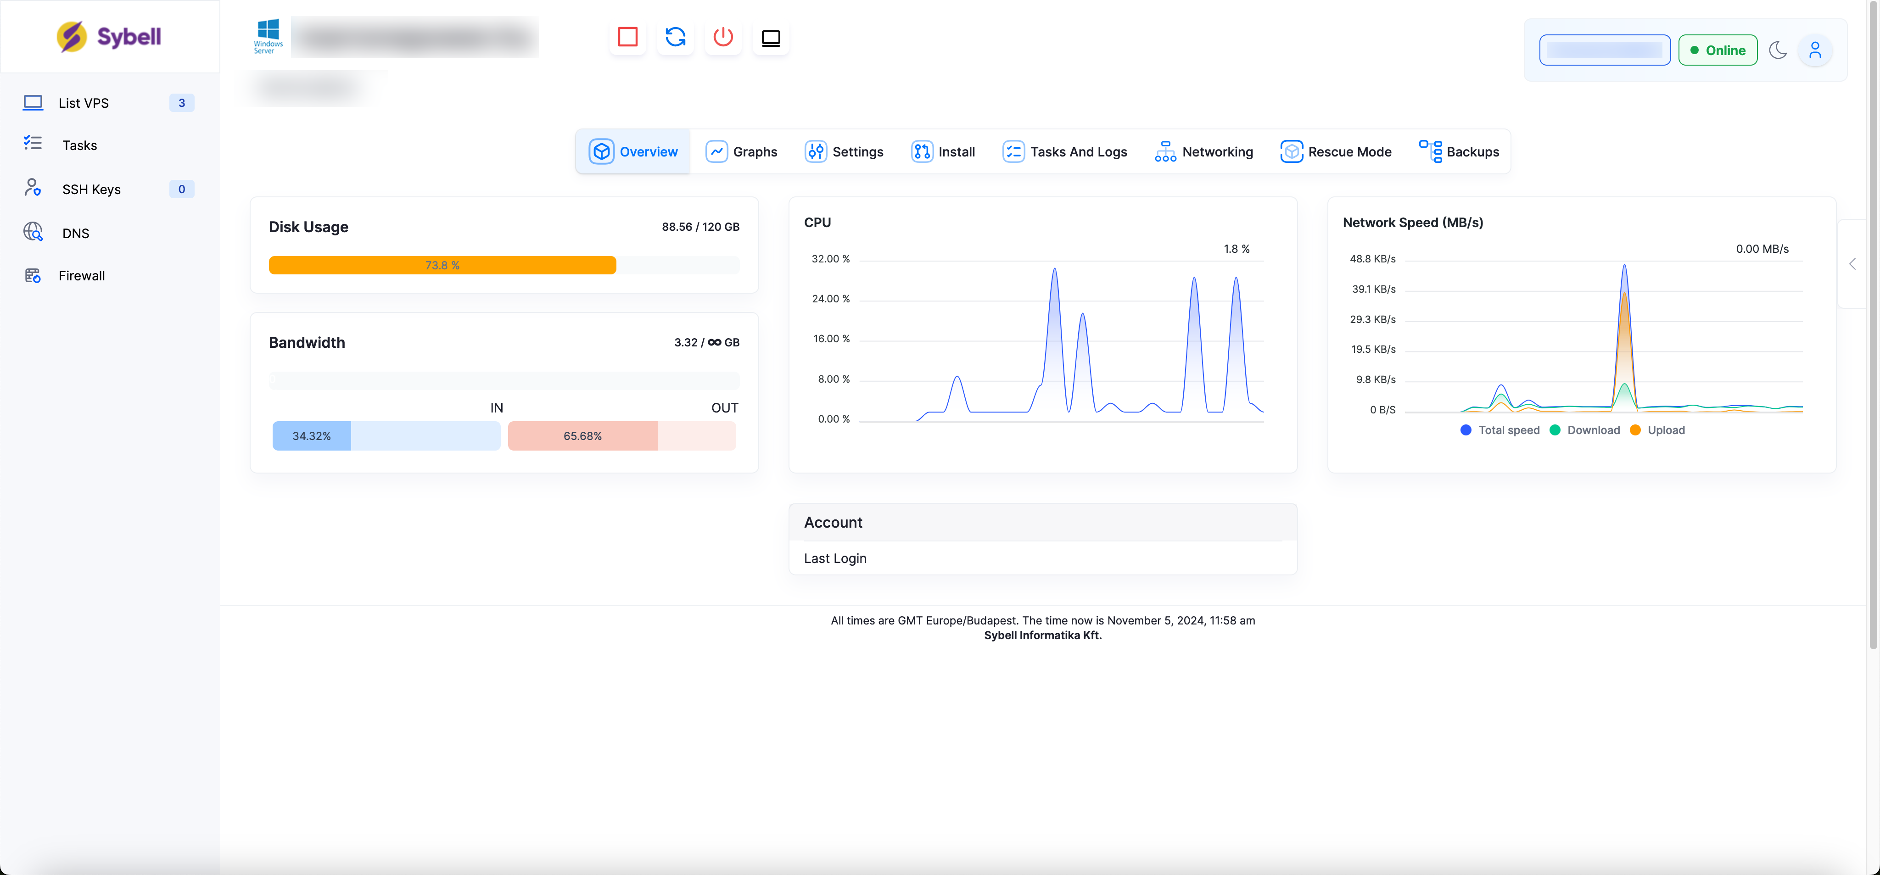This screenshot has width=1880, height=875.
Task: Click the Sybell logo
Action: click(x=110, y=37)
